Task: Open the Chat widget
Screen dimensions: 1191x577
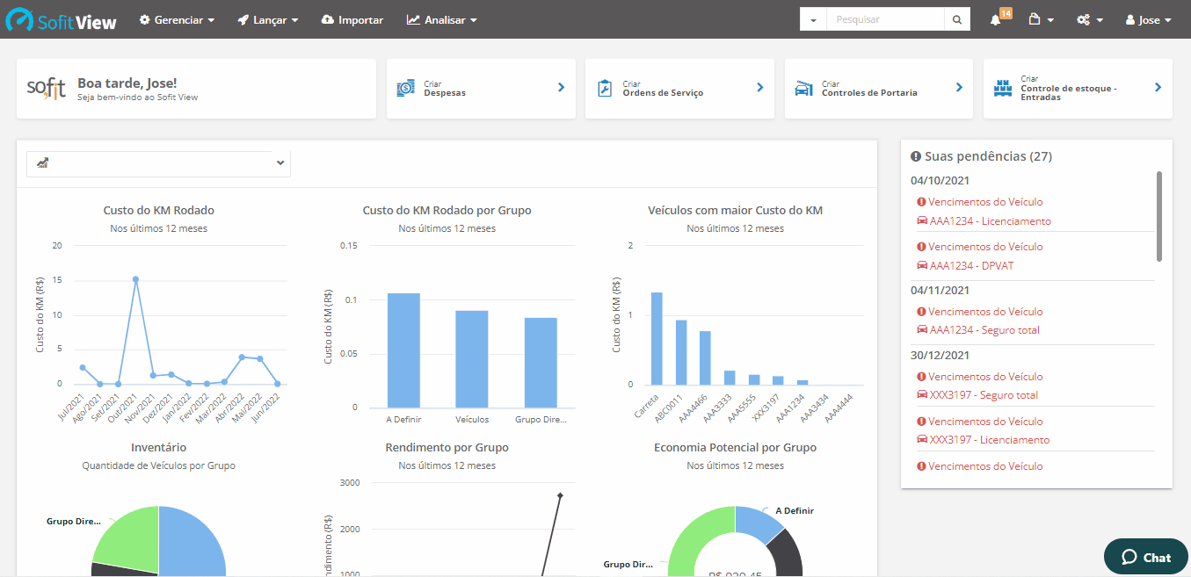Action: [1146, 557]
